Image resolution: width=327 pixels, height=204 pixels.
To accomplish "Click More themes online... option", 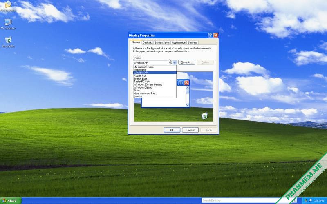I will (155, 93).
